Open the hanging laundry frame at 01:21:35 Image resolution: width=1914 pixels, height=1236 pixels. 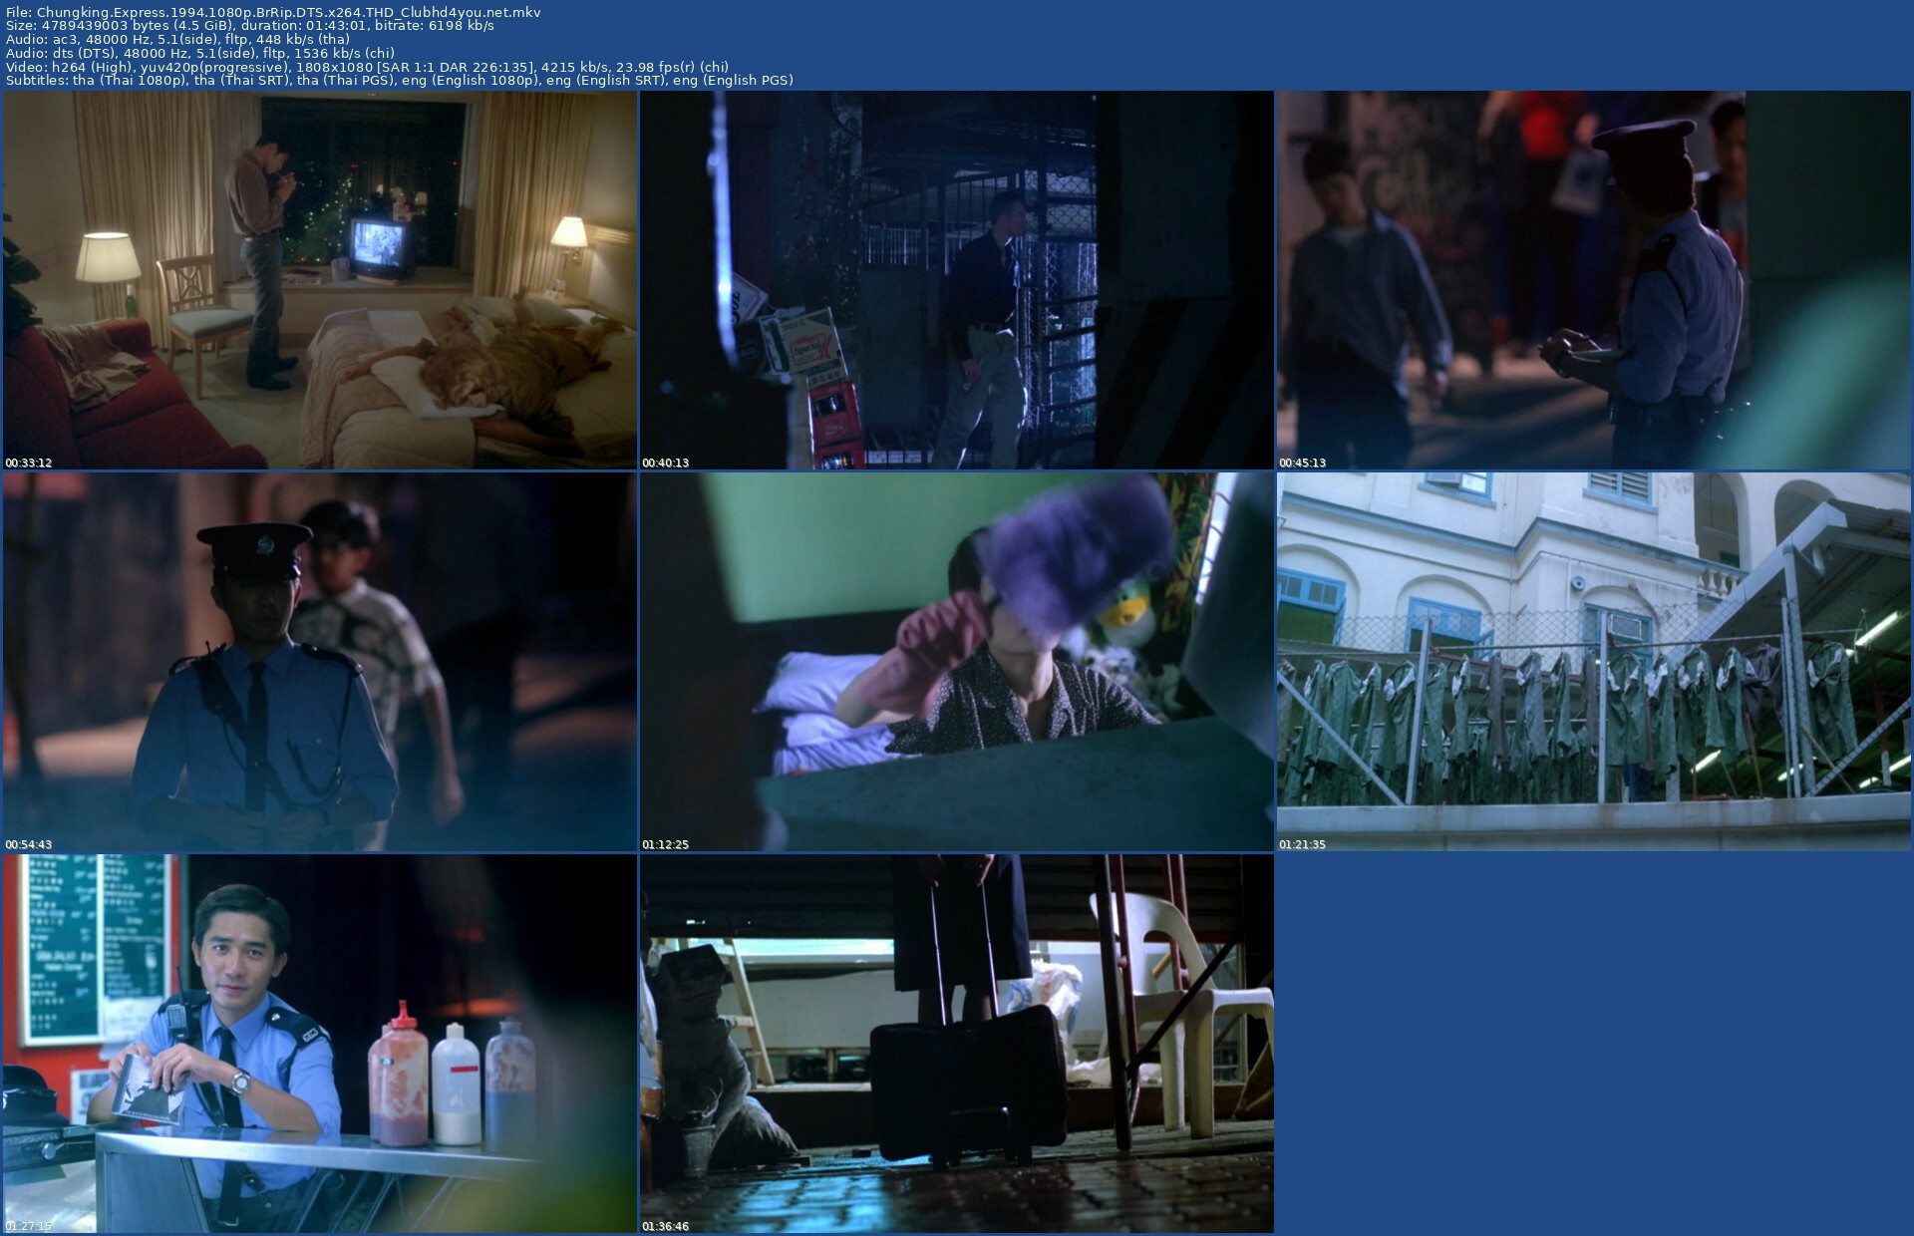(x=1593, y=662)
